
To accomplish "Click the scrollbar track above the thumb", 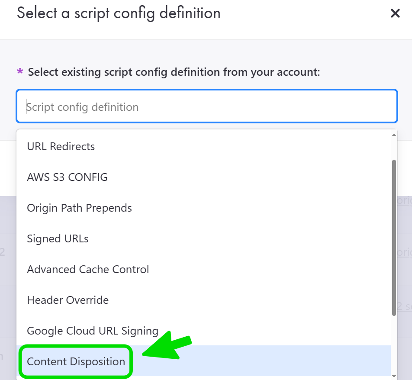I will (x=394, y=147).
